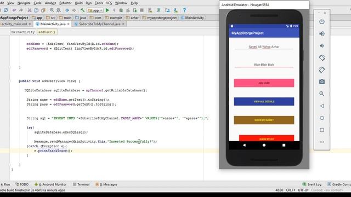Click the Replace icon next to Find
The height and width of the screenshot is (197, 351).
pyautogui.click(x=59, y=10)
